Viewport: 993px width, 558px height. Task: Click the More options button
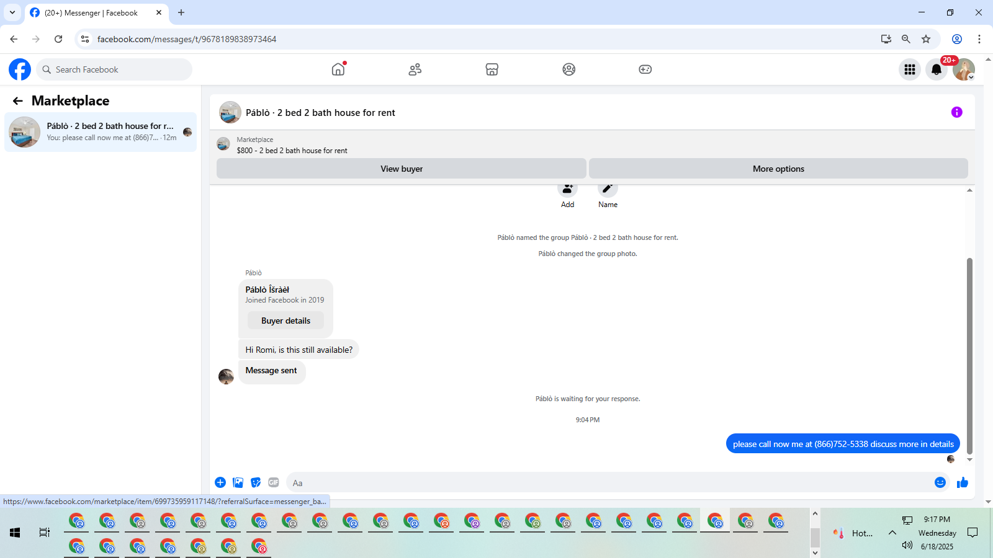(x=778, y=169)
